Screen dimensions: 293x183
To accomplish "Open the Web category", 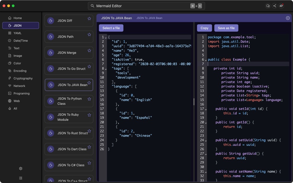I will [x=21, y=101].
